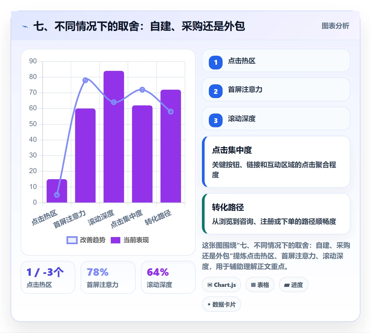Viewport: 371px width, 333px height.
Task: Click the 首屏注意力 bar in the chart
Action: [85, 156]
